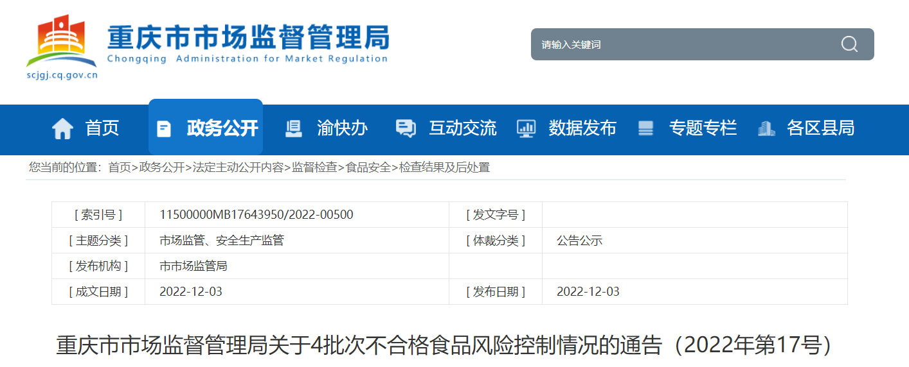Click the [ 发布机构 ] label cell

(98, 266)
